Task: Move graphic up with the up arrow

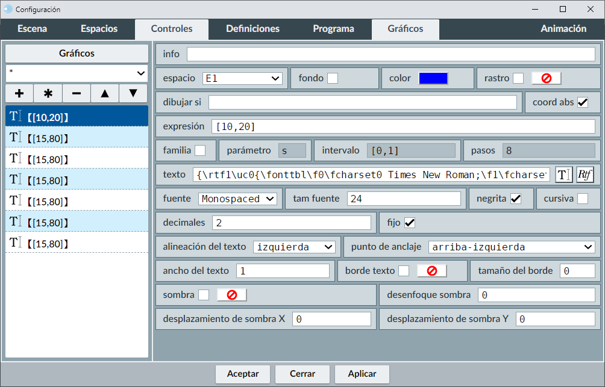Action: click(105, 93)
